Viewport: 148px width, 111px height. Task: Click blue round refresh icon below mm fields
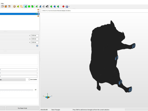tap(37, 46)
